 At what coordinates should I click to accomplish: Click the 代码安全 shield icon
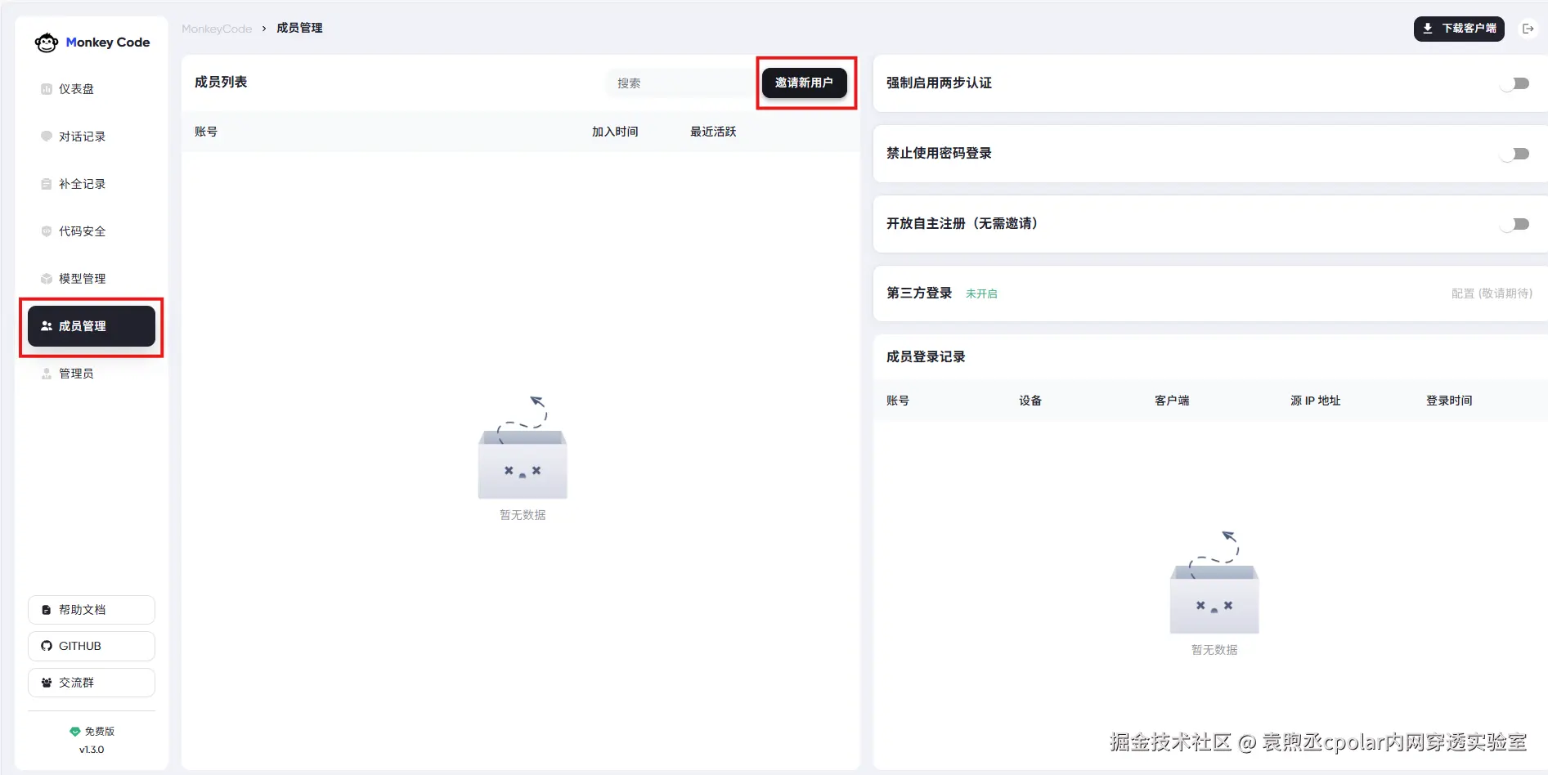click(x=47, y=231)
